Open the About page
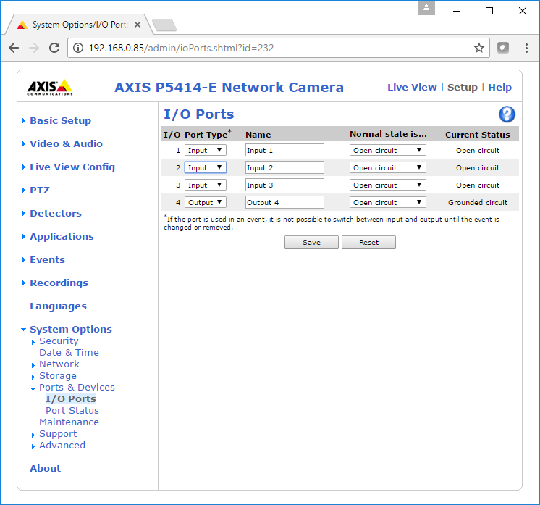540x505 pixels. click(45, 469)
